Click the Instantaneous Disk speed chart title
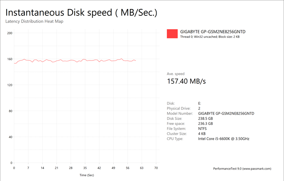The width and height of the screenshot is (284, 181). pos(81,12)
